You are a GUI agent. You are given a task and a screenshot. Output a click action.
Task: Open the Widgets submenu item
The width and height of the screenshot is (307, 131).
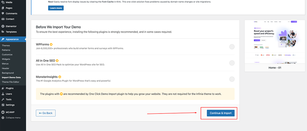click(6, 59)
